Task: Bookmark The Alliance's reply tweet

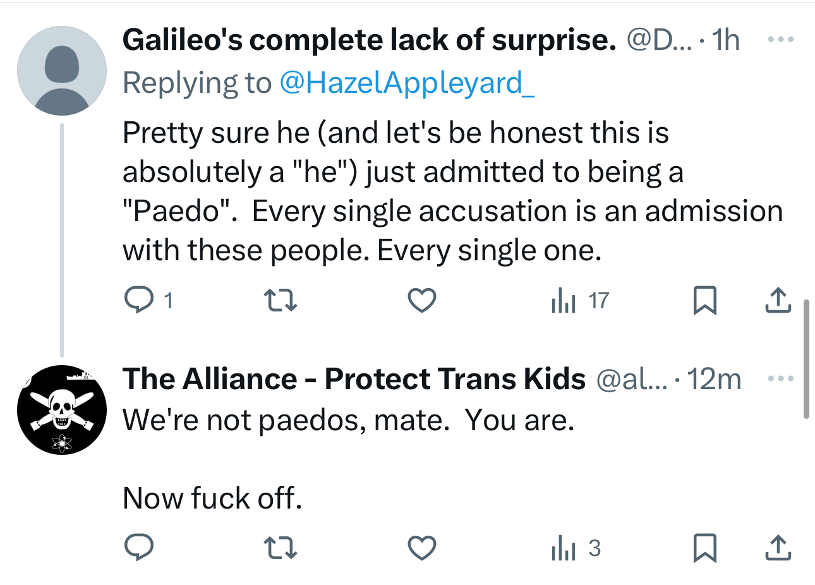Action: [704, 548]
